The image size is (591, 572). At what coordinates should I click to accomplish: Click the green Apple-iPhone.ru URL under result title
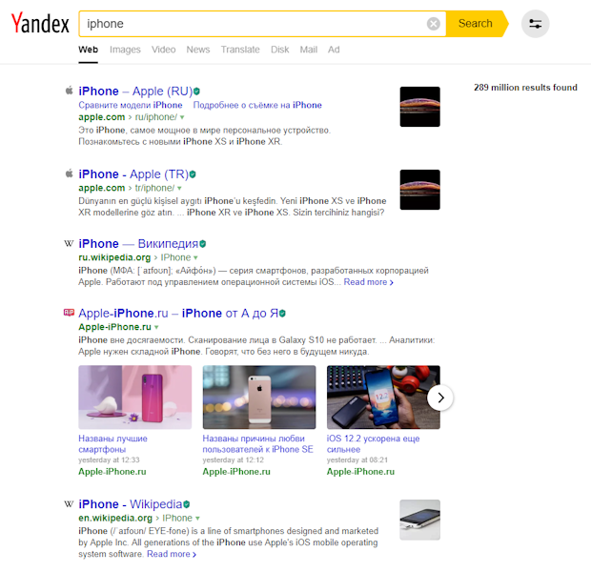point(114,327)
